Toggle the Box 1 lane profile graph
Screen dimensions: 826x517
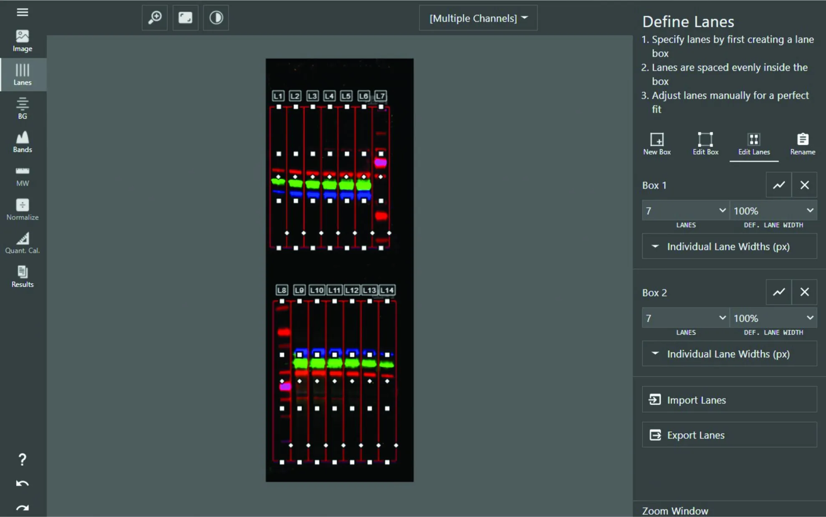point(778,185)
